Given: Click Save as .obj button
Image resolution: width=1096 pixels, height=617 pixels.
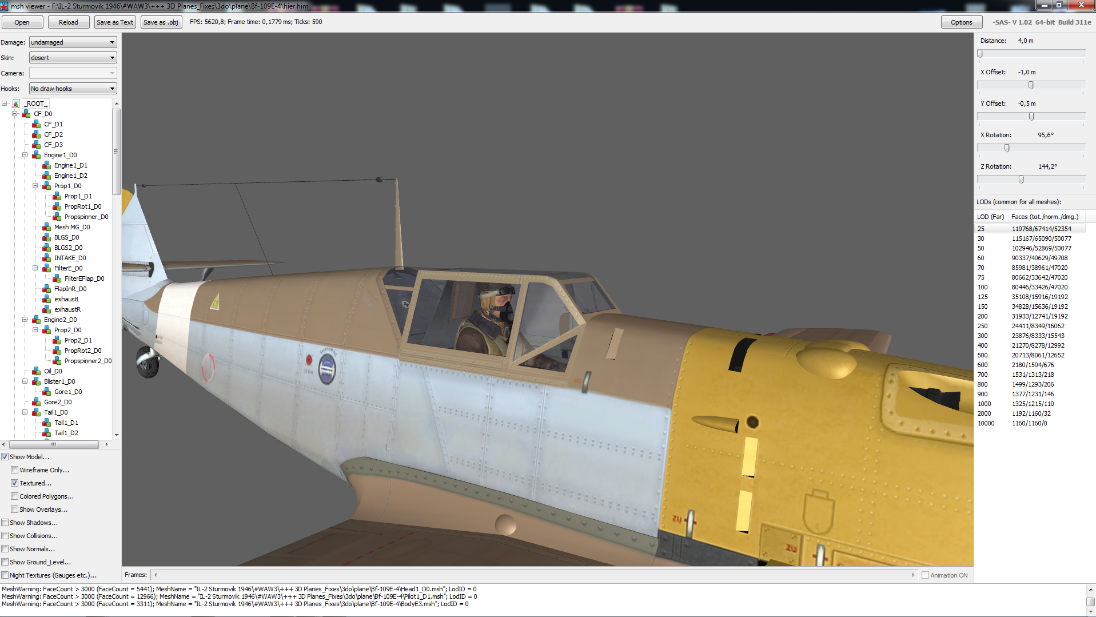Looking at the screenshot, I should click(161, 22).
